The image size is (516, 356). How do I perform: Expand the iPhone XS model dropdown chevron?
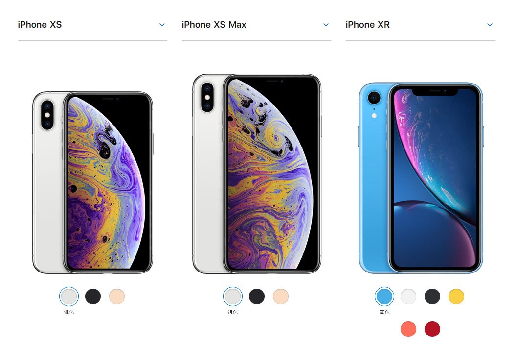pos(162,25)
